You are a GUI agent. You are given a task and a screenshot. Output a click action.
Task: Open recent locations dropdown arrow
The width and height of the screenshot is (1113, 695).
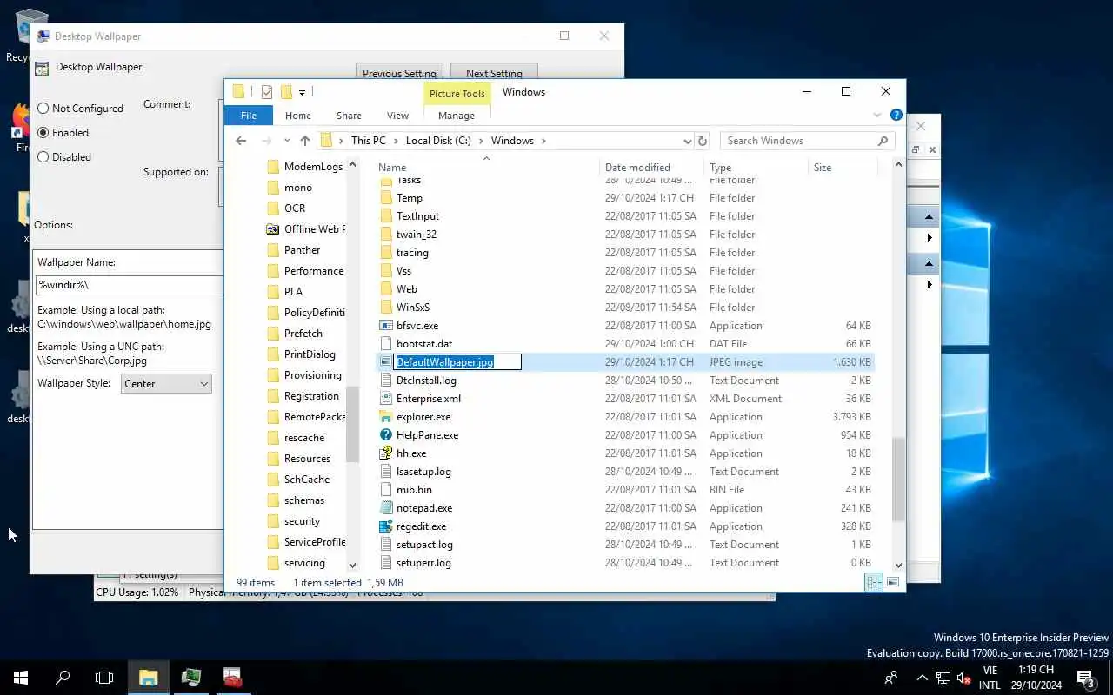pyautogui.click(x=285, y=141)
